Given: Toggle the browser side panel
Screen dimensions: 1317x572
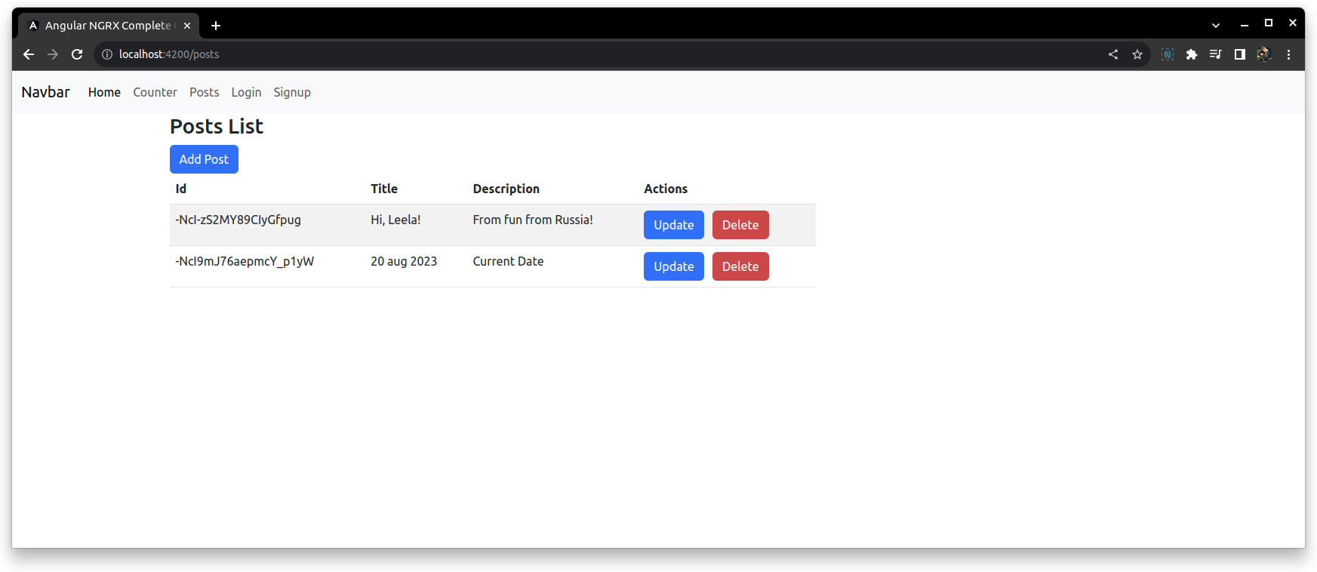Looking at the screenshot, I should point(1240,54).
